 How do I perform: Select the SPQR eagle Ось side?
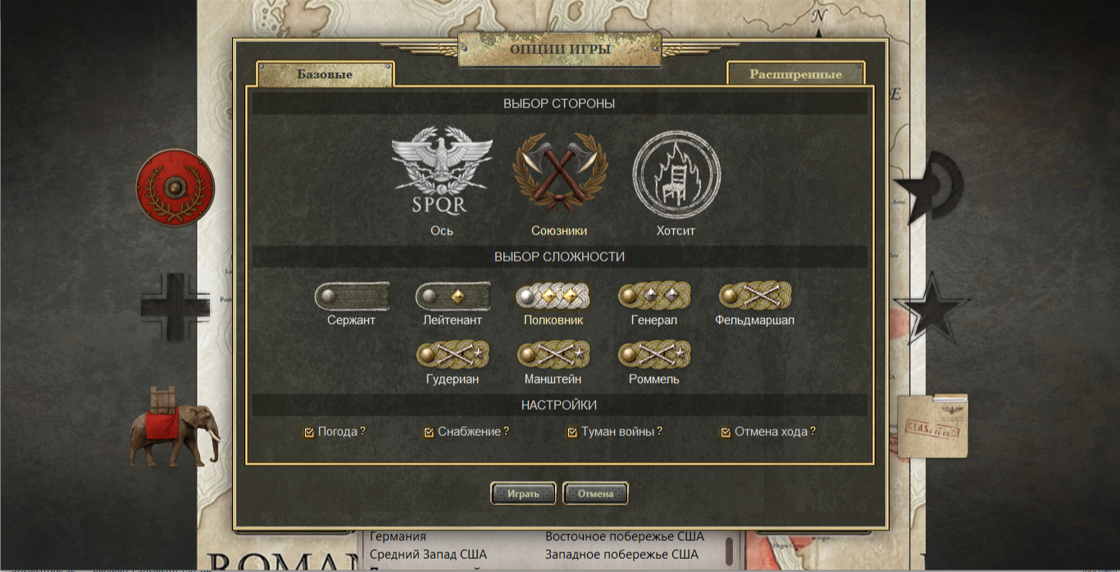pos(441,171)
